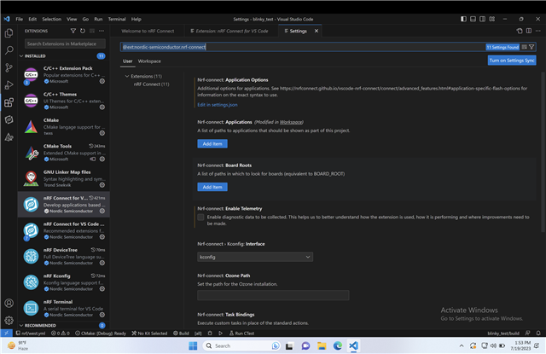Open Source Control view
The image size is (546, 354).
point(9,67)
